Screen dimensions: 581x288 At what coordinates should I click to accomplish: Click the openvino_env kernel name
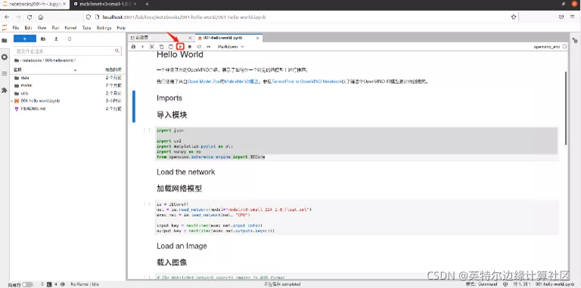coord(546,47)
